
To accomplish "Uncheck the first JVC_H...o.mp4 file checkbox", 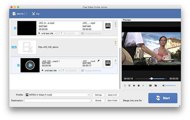I will 15,28.
